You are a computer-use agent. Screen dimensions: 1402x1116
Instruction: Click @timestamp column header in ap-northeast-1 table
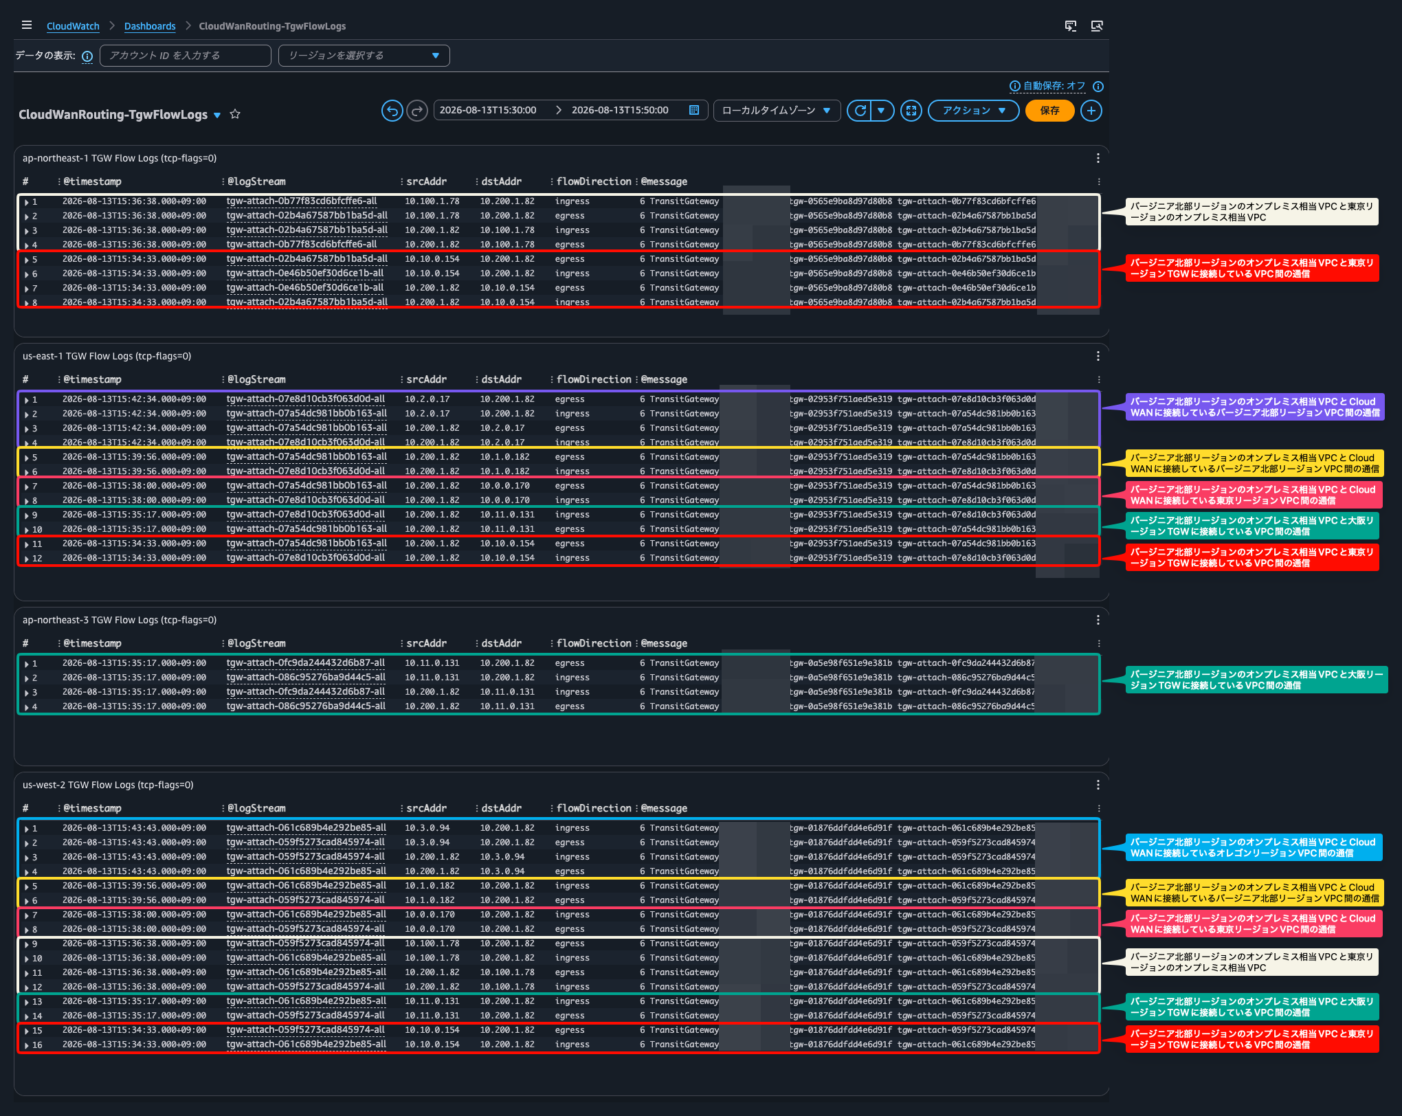coord(92,182)
